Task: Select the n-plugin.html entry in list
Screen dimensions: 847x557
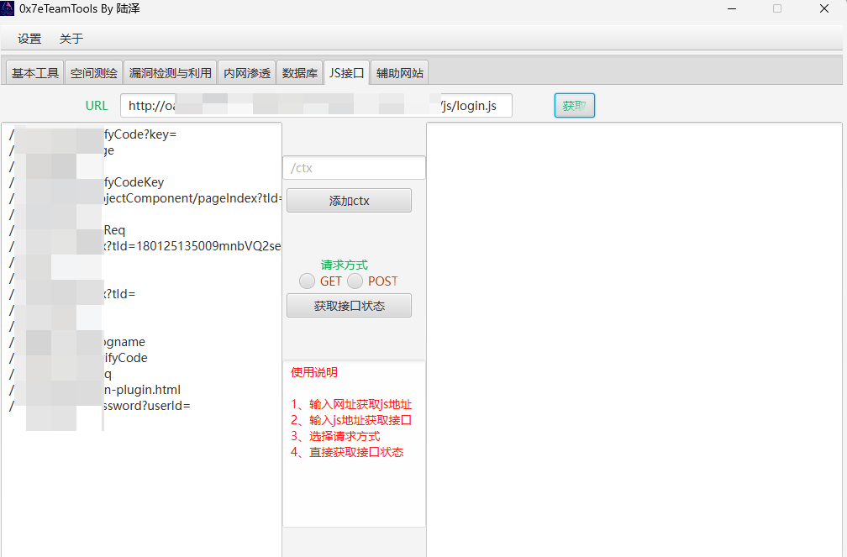Action: (x=141, y=390)
